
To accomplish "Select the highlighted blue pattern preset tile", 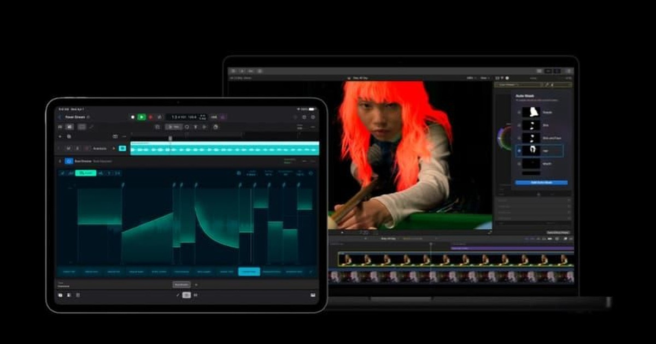I will [249, 271].
